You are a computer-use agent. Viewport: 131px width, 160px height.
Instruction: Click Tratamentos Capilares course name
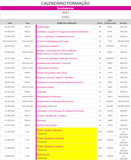click(48, 46)
